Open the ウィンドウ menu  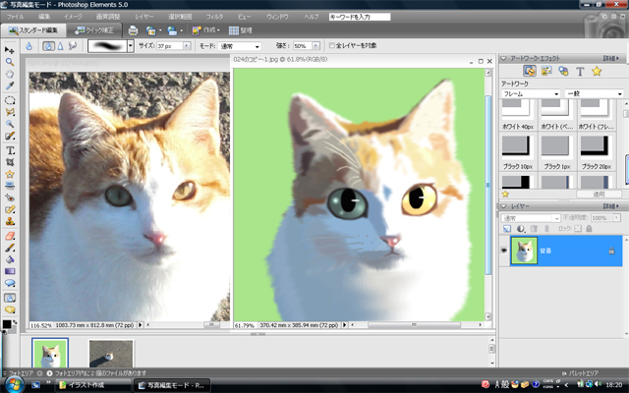coord(277,17)
